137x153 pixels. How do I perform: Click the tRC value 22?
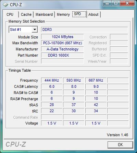coord(52,111)
